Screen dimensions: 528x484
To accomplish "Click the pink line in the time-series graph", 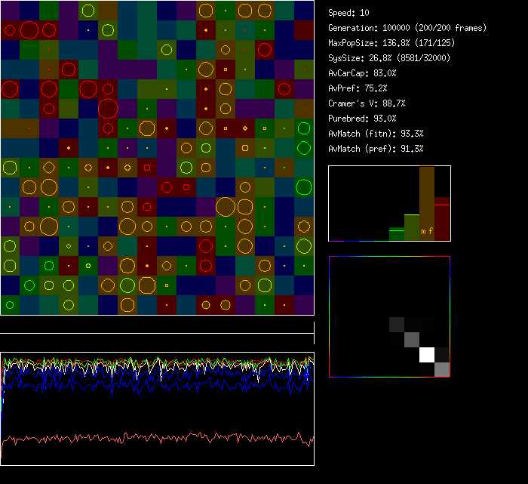I will click(x=151, y=438).
